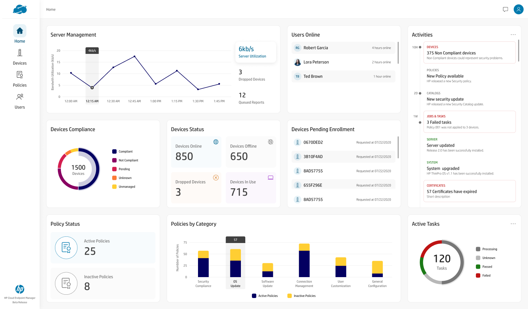Open the Devices Offline 650 card
The image size is (528, 309).
(x=251, y=152)
